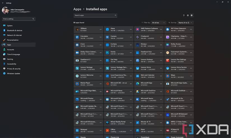Open Privacy & security settings

pos(19,69)
